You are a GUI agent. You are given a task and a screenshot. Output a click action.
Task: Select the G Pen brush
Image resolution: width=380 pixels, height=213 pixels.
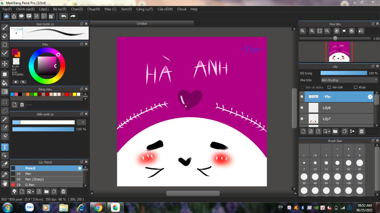pos(30,185)
